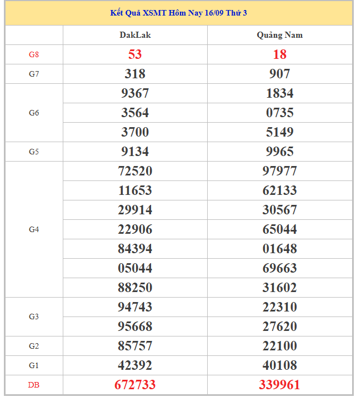This screenshot has height=397, width=356.
Task: Select Quảng Nam G7 number 907
Action: pos(279,74)
